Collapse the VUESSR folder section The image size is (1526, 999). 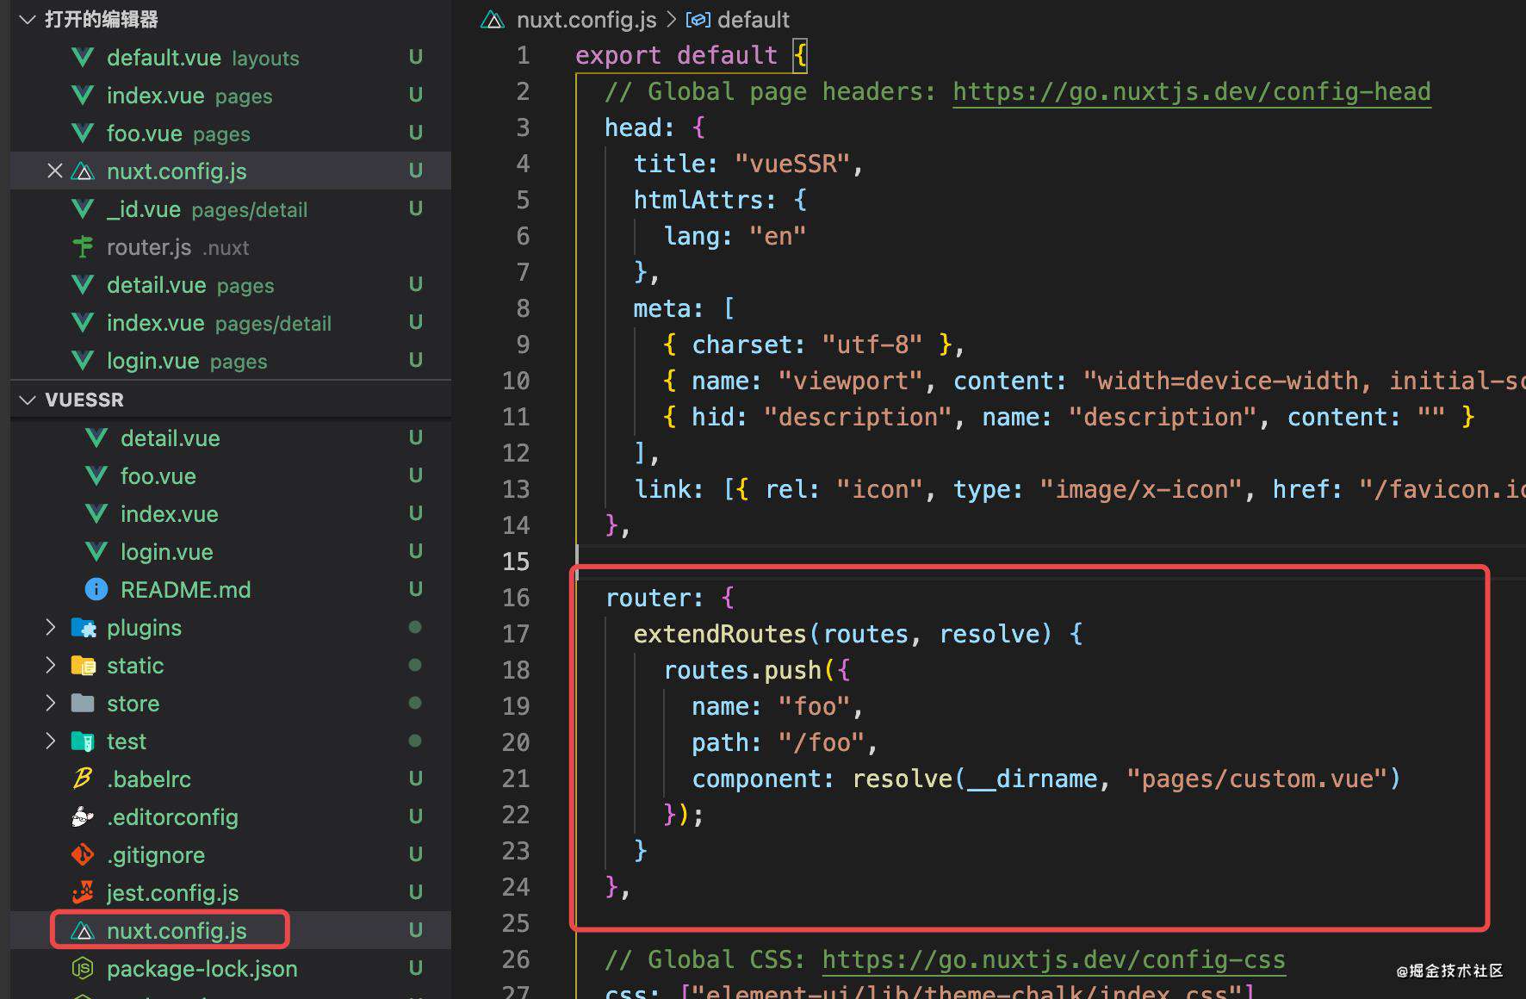[x=28, y=400]
